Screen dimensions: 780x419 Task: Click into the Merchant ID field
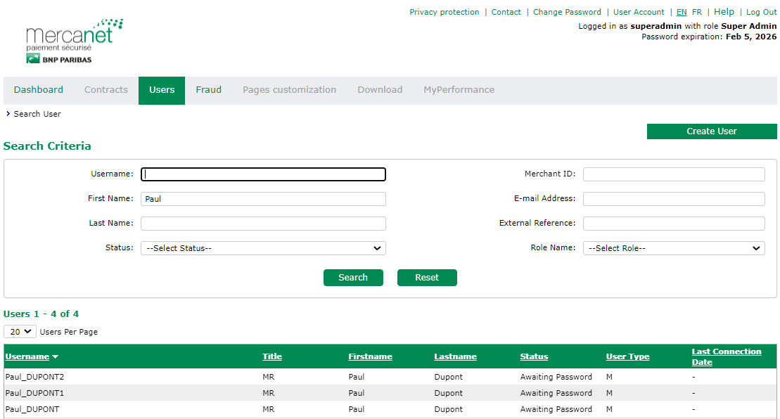673,174
